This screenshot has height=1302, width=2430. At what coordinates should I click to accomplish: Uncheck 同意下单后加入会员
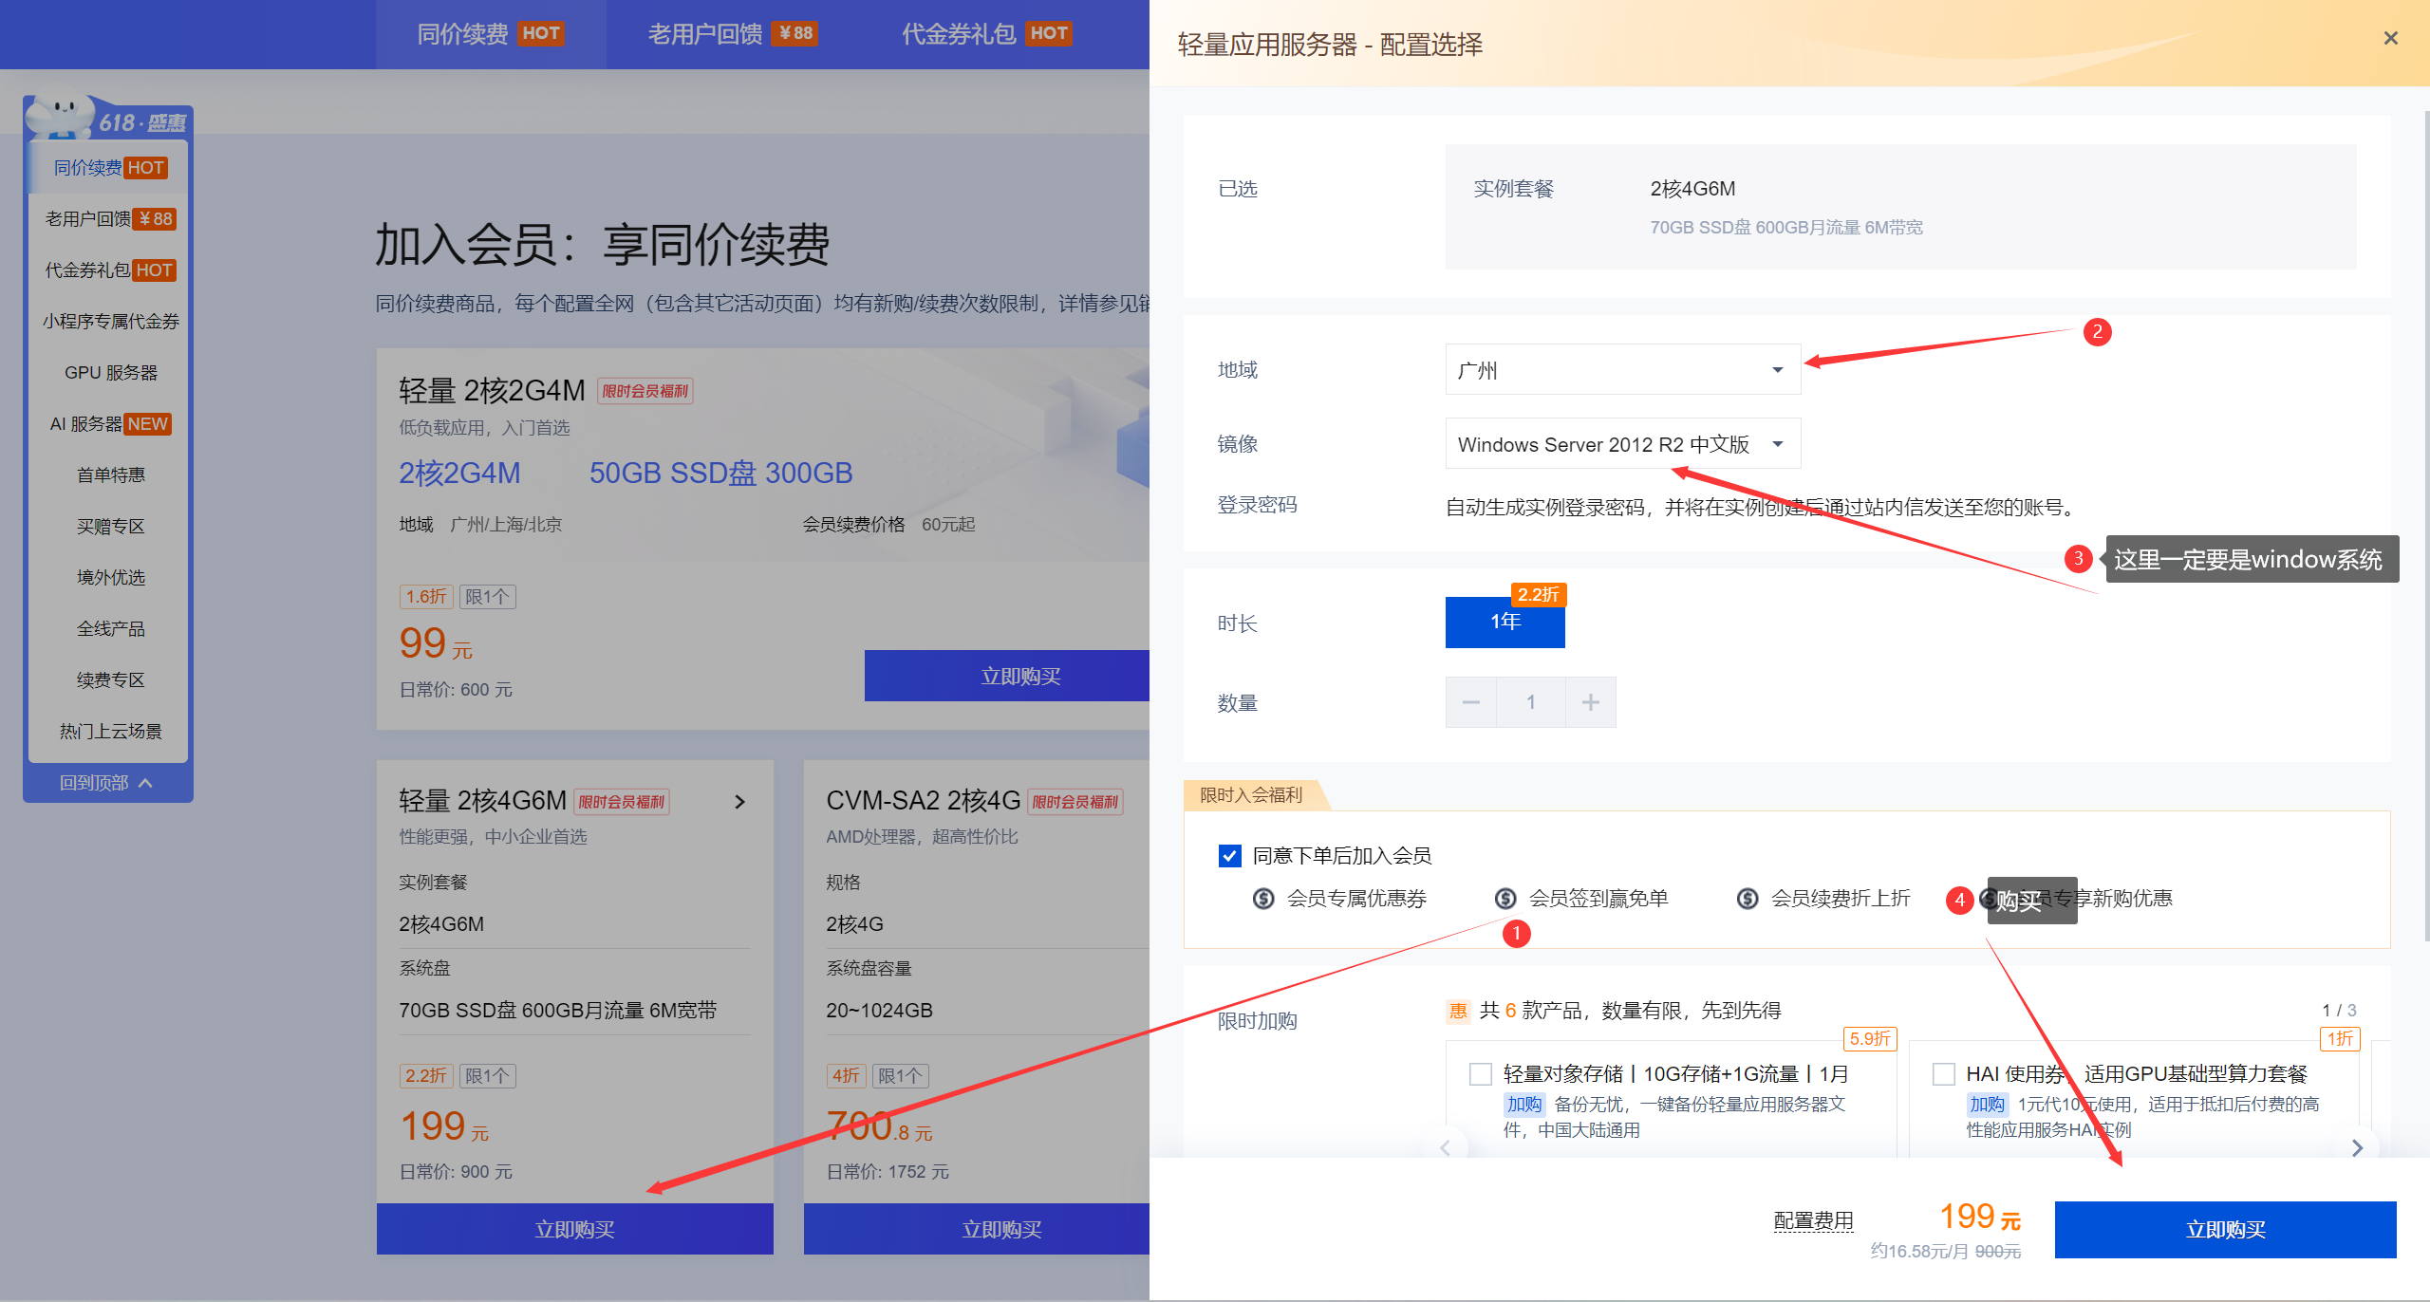click(x=1229, y=855)
